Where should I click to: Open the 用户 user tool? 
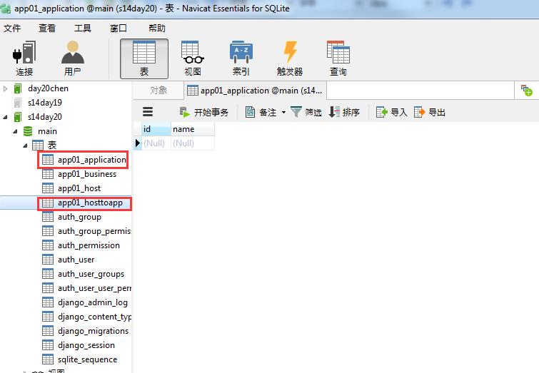(73, 58)
